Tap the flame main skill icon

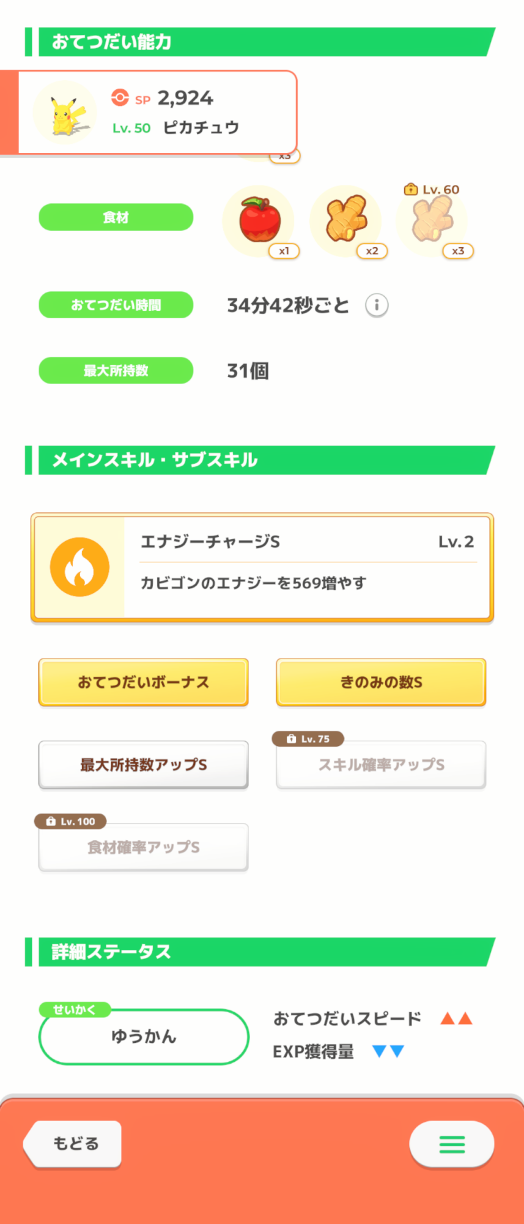[x=79, y=567]
